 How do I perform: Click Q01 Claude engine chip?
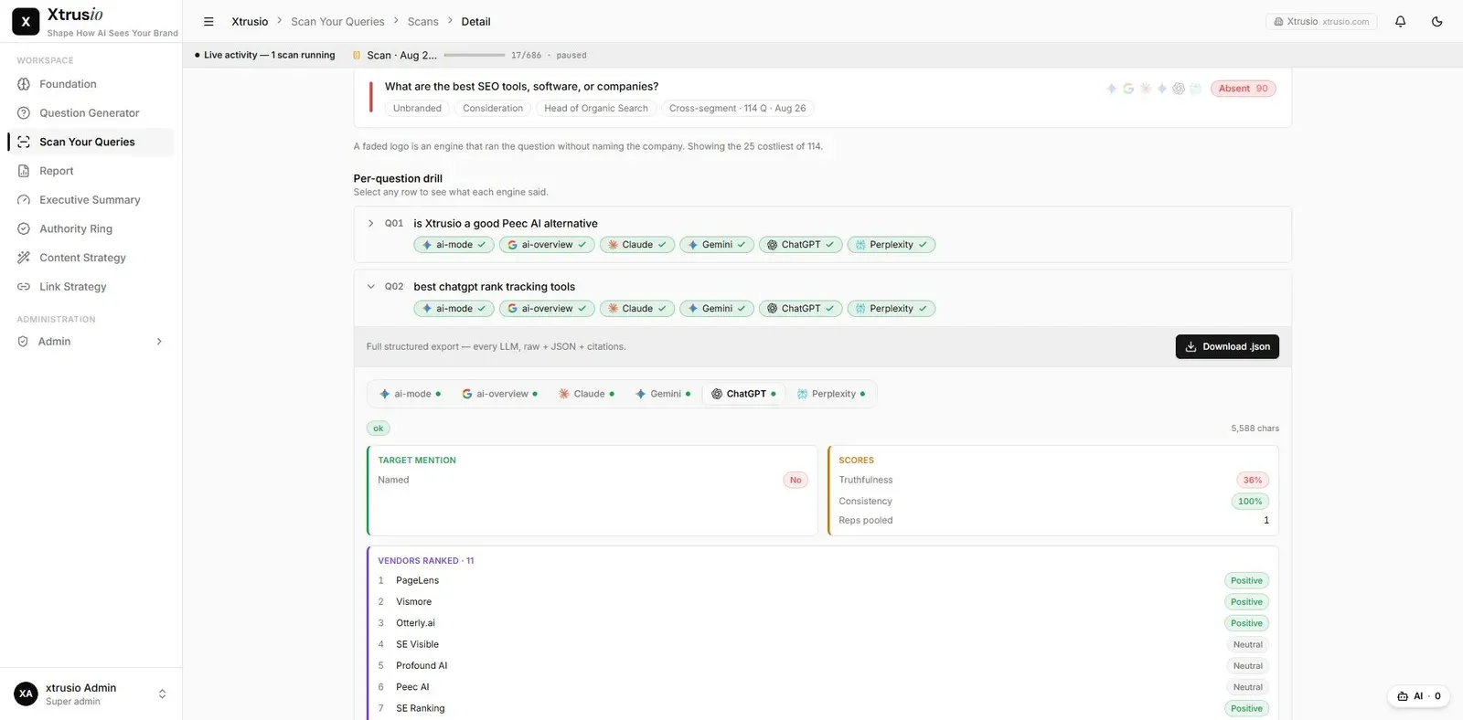point(637,245)
